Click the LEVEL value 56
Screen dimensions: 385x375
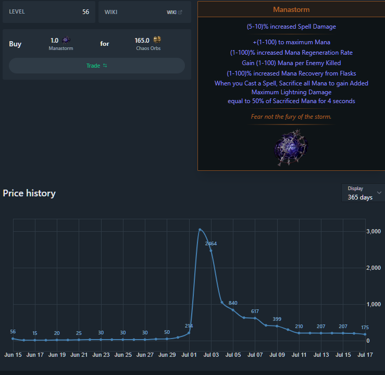(x=85, y=12)
